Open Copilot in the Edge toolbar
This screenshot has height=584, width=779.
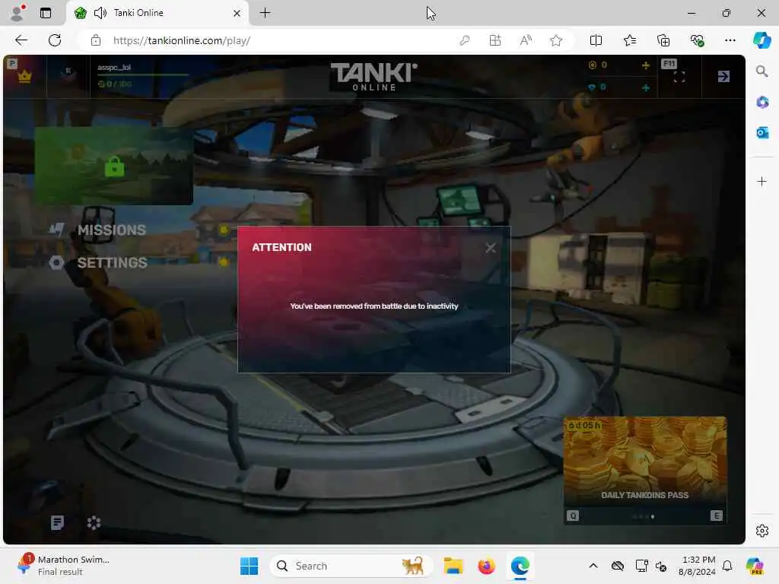click(x=762, y=40)
